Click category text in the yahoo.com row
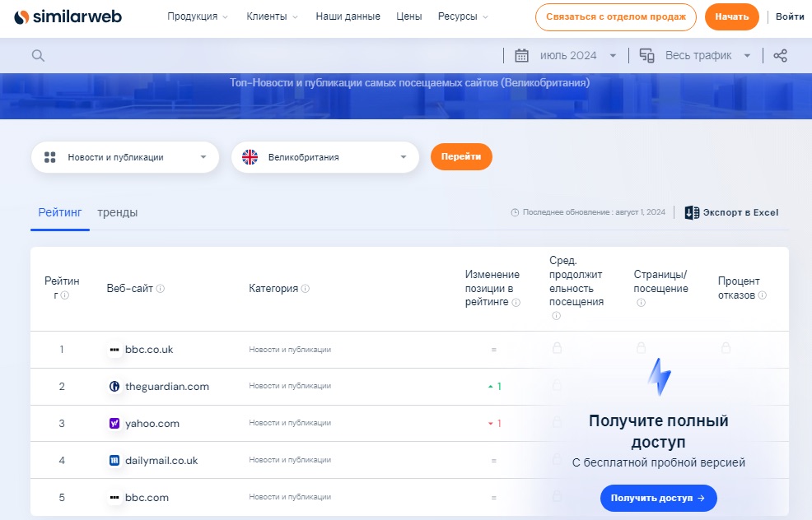Image resolution: width=812 pixels, height=520 pixels. 290,423
